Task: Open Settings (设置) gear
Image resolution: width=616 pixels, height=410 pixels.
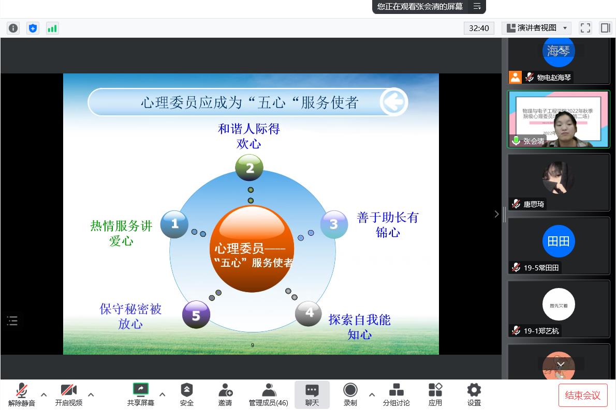Action: click(x=474, y=395)
